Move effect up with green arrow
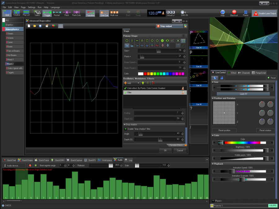This screenshot has height=209, width=279. (x=143, y=83)
